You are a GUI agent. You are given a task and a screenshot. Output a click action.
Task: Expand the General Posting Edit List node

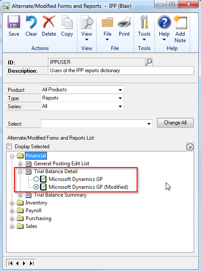tap(20, 164)
